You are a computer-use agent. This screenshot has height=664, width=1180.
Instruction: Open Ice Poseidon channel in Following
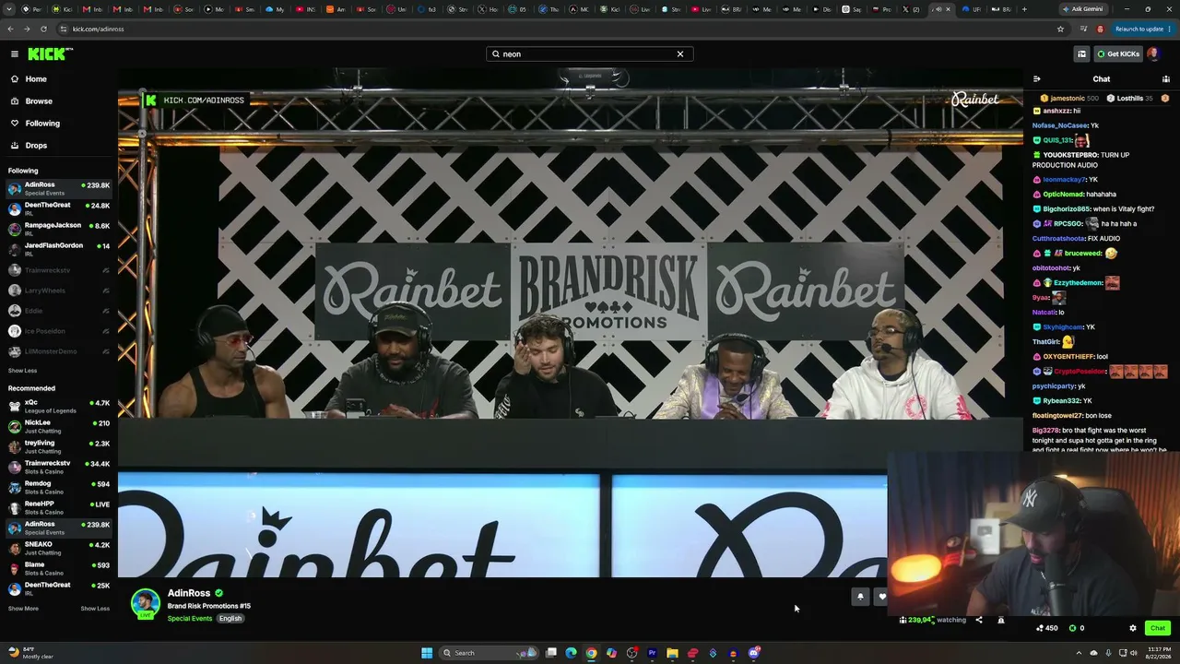click(58, 331)
